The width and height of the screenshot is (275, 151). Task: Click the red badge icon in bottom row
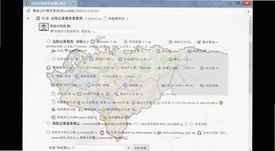102,133
